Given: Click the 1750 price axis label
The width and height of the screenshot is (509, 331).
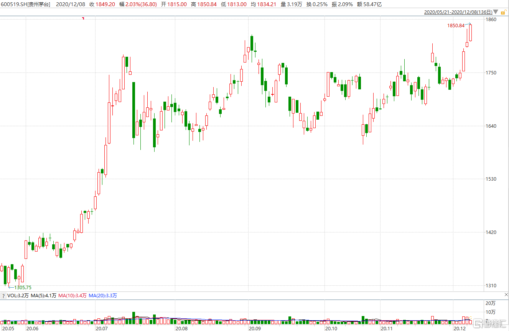Looking at the screenshot, I should [491, 72].
